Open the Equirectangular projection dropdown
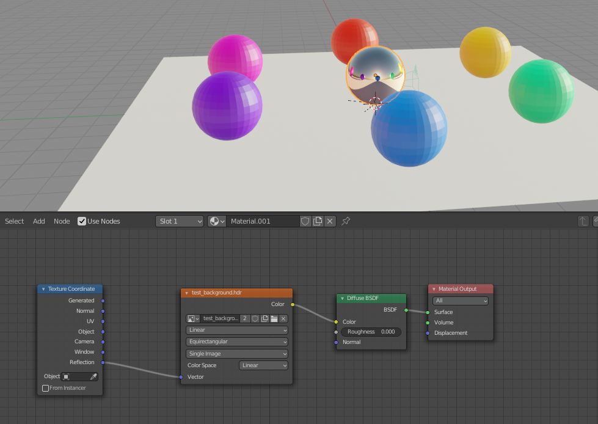598x424 pixels. pyautogui.click(x=236, y=342)
